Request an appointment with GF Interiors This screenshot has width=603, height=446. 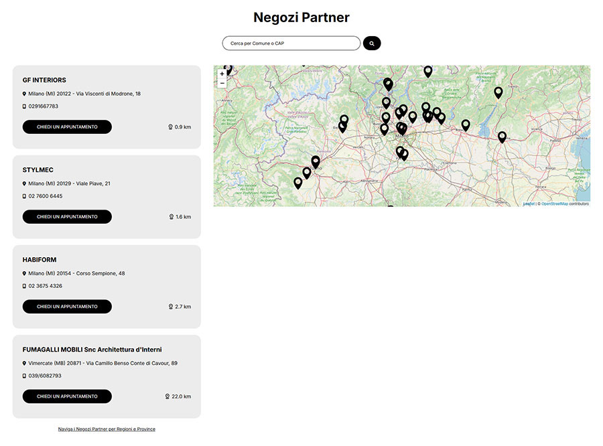tap(67, 127)
